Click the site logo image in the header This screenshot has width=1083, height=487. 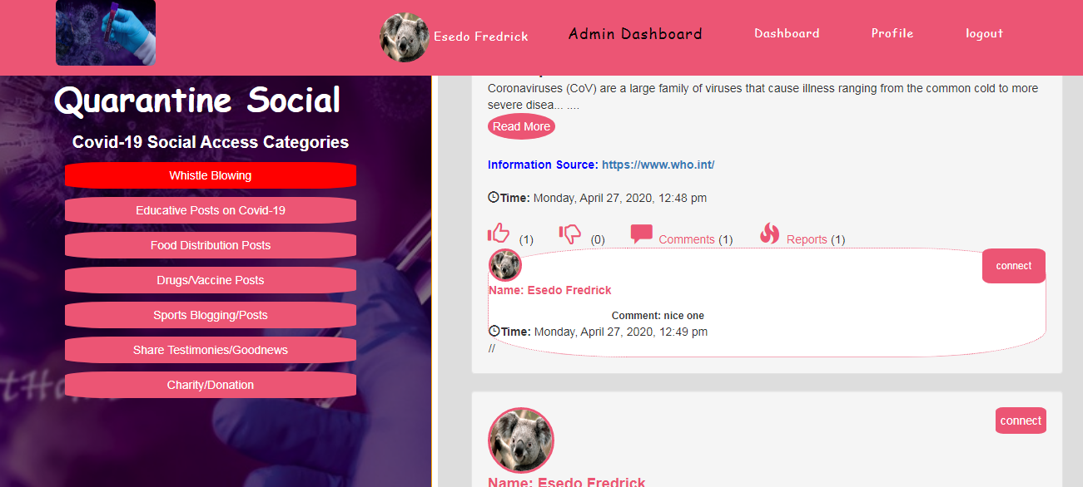tap(106, 32)
